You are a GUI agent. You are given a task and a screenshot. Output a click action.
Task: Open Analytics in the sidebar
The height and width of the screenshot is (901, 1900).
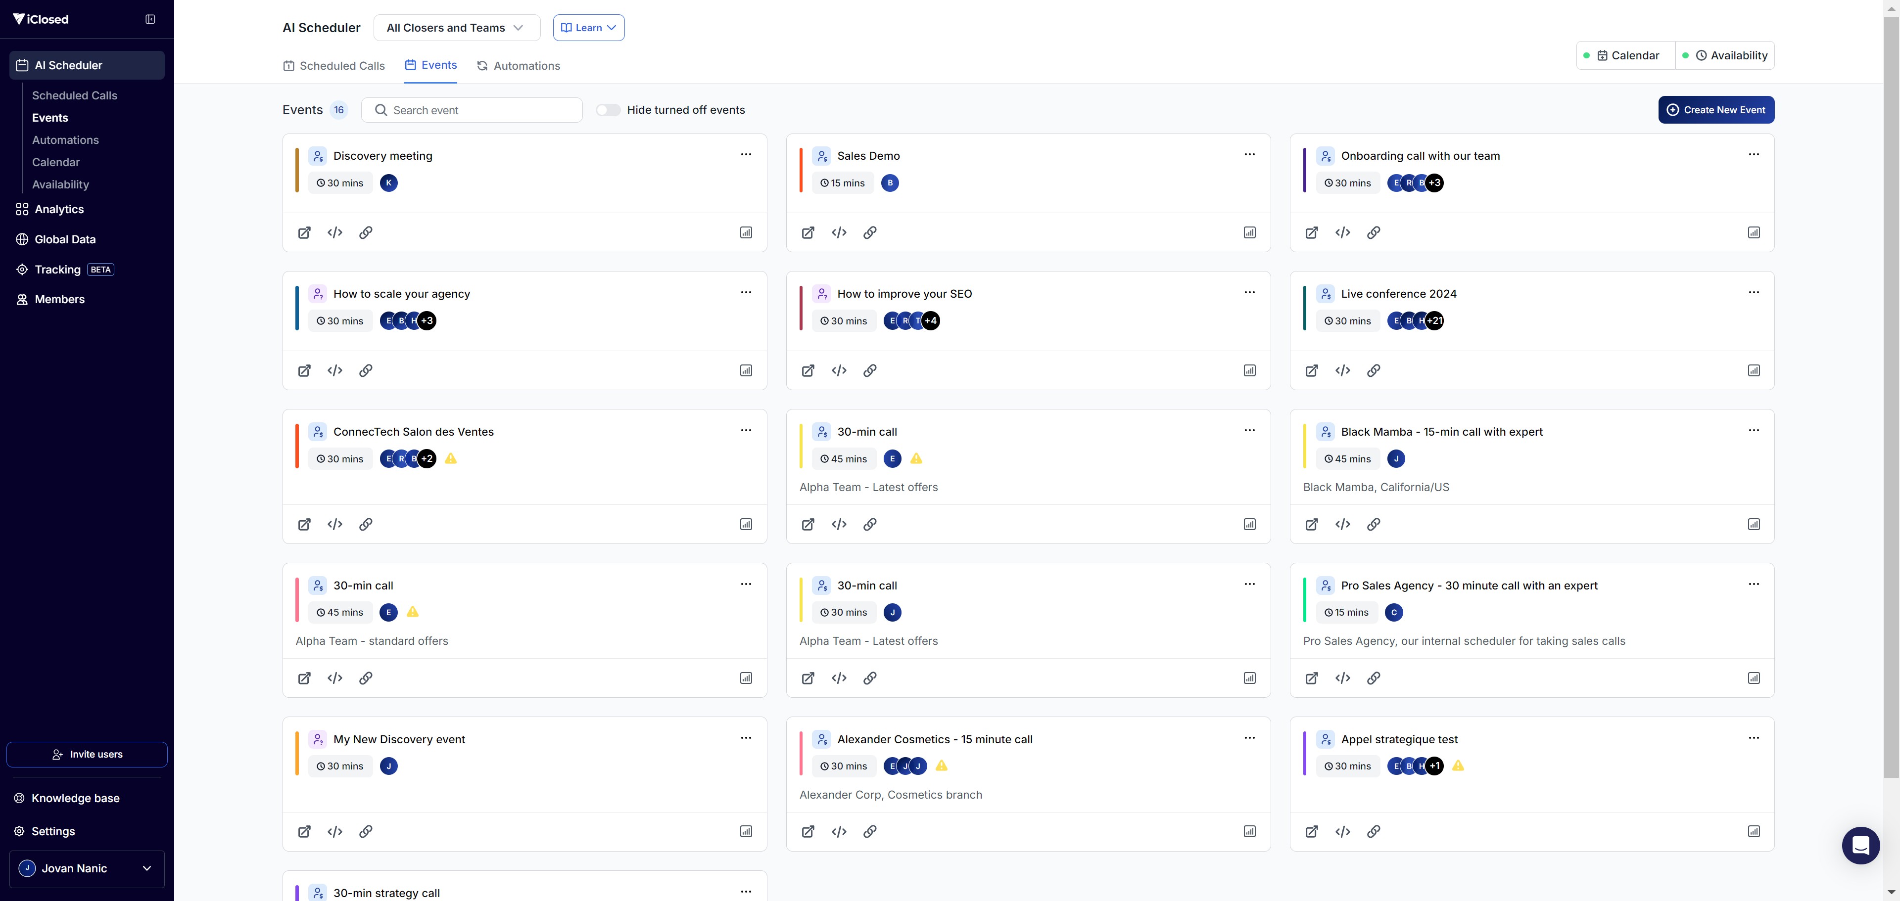point(59,209)
